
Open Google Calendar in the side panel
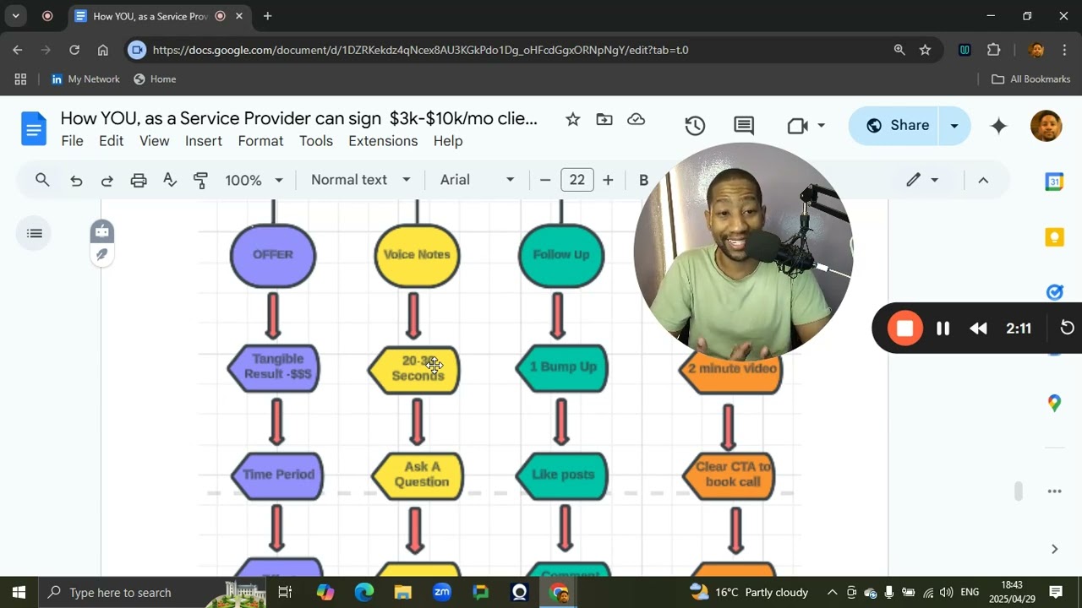tap(1054, 182)
